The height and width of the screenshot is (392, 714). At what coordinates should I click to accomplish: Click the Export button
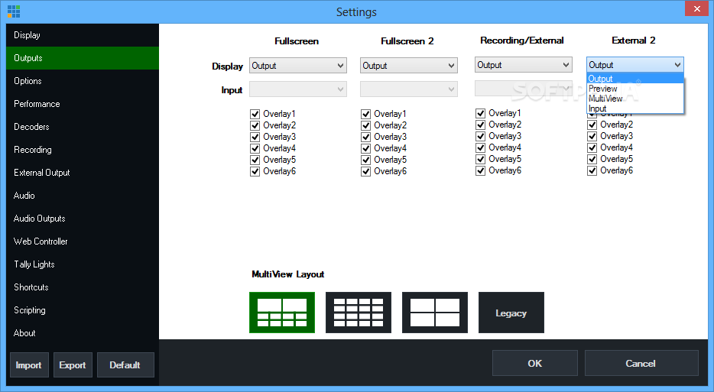(73, 364)
